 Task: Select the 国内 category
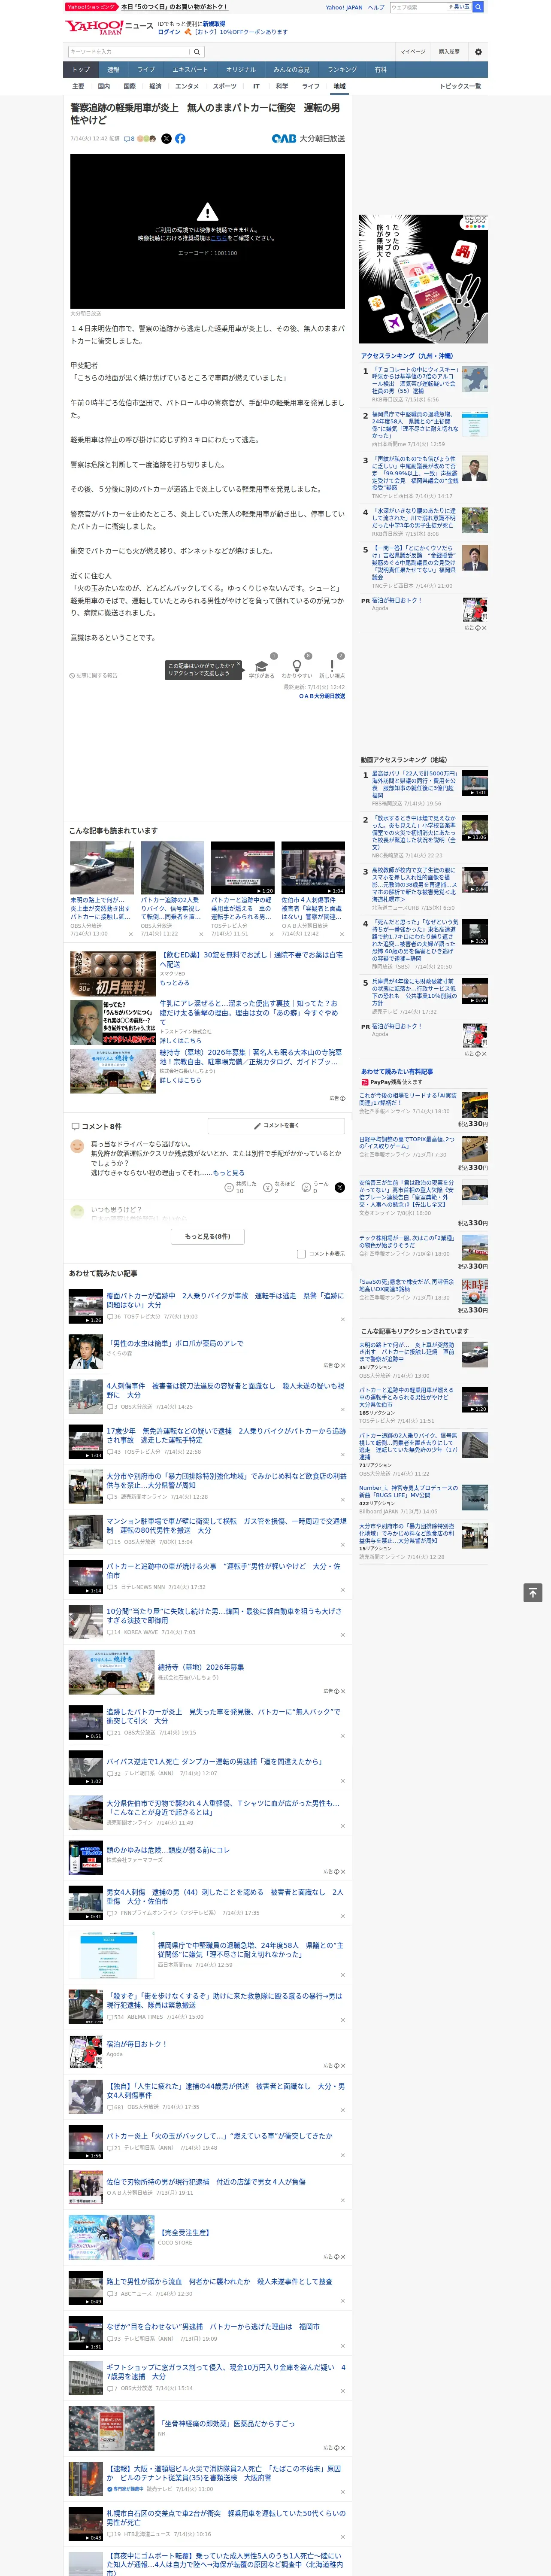[x=103, y=86]
